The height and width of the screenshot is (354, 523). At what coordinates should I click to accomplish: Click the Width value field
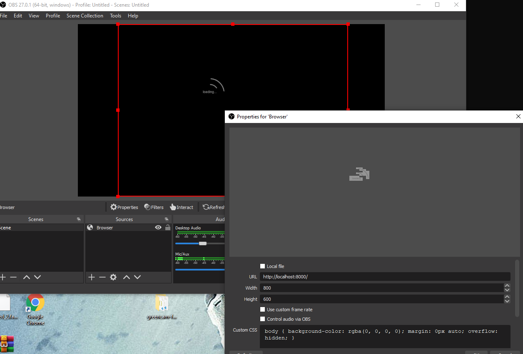pyautogui.click(x=382, y=288)
